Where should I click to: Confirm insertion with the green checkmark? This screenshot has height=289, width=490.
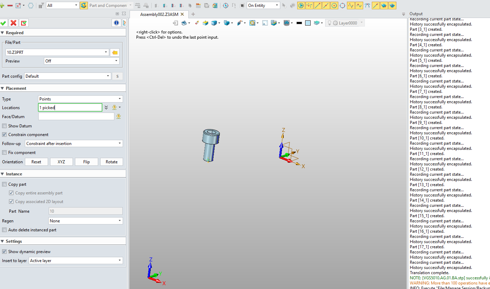point(3,23)
